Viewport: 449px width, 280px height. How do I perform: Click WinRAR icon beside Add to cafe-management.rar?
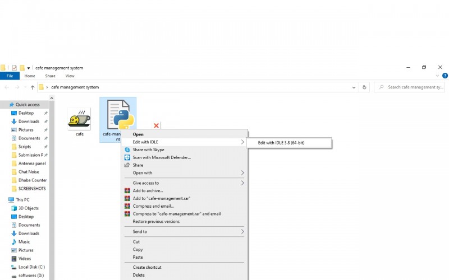(x=127, y=198)
